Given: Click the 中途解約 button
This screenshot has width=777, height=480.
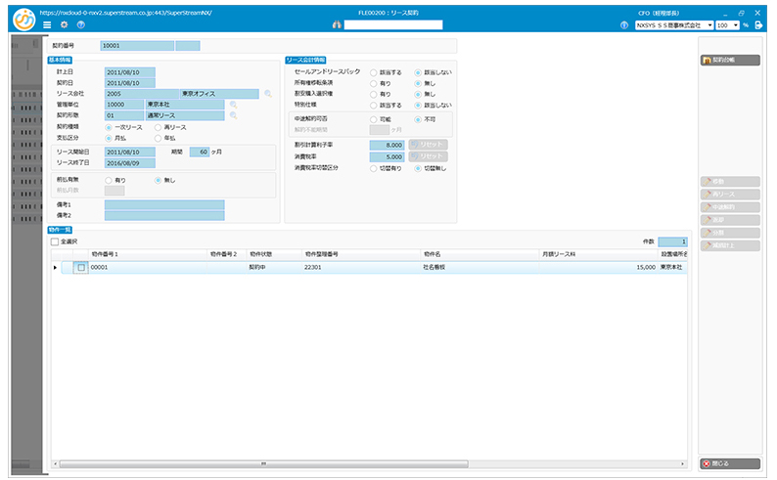Looking at the screenshot, I should pyautogui.click(x=730, y=207).
